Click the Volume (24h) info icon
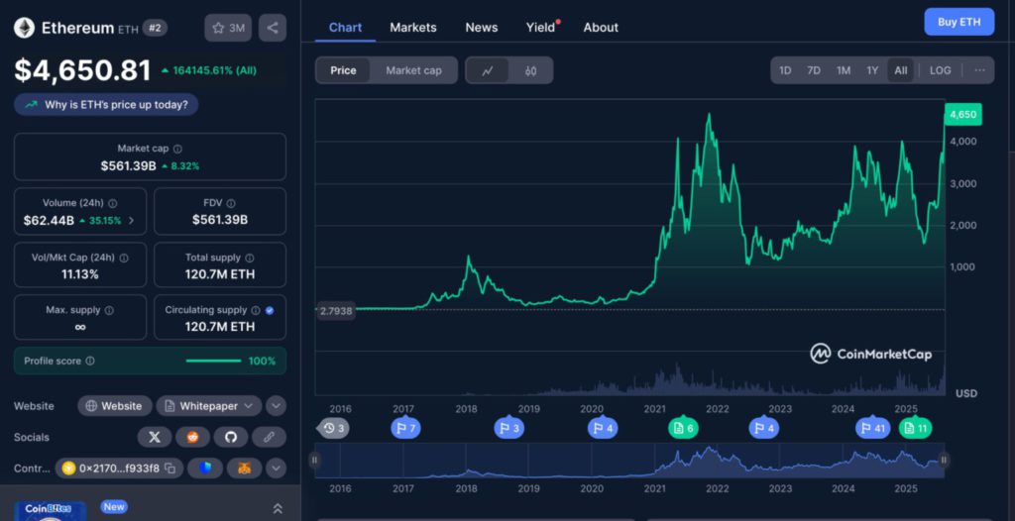1015x521 pixels. tap(113, 203)
